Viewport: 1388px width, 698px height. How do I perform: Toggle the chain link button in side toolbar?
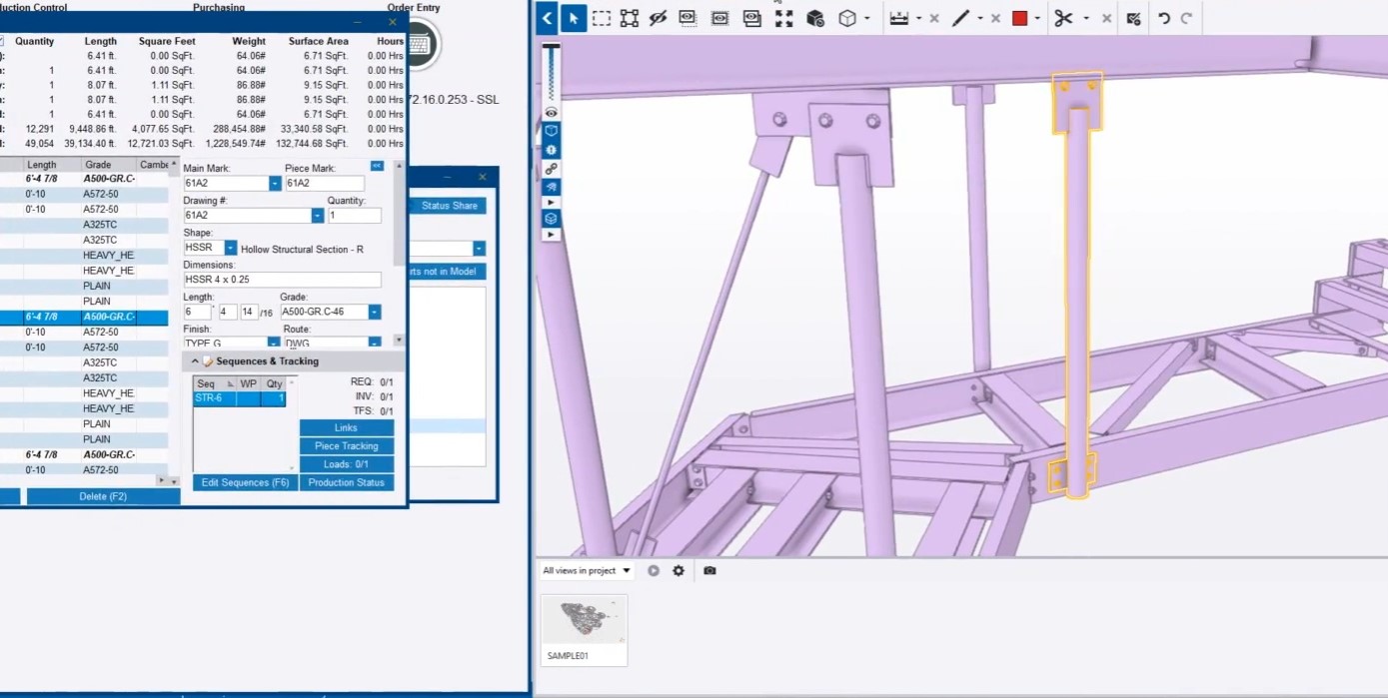point(551,169)
